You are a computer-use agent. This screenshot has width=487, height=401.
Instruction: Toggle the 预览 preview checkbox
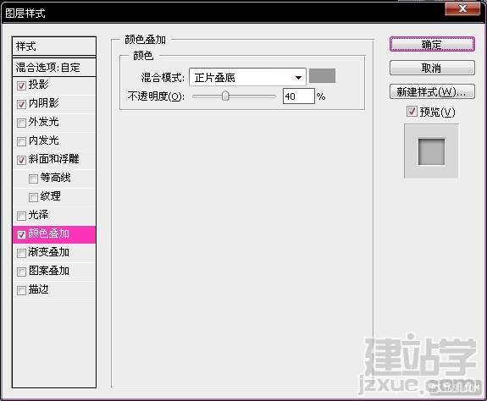(412, 112)
